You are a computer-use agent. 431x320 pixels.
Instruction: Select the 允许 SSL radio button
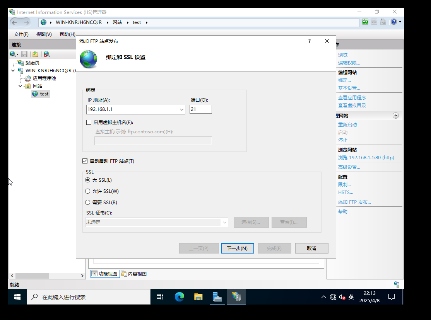pyautogui.click(x=88, y=191)
